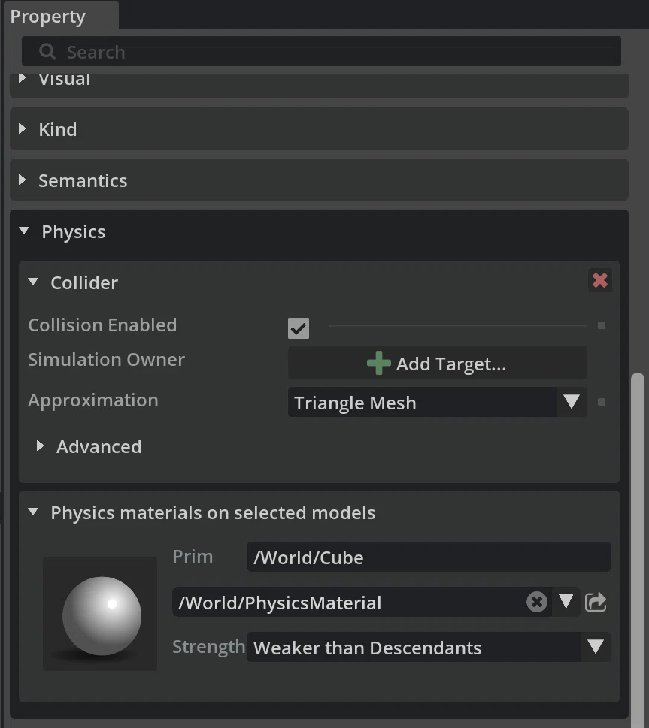This screenshot has height=728, width=649.
Task: Clear the assigned PhysicsMaterial binding
Action: 536,603
